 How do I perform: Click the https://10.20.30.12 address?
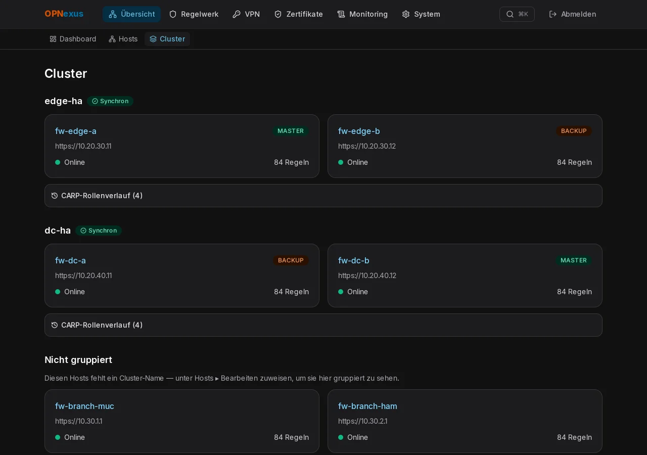point(367,146)
